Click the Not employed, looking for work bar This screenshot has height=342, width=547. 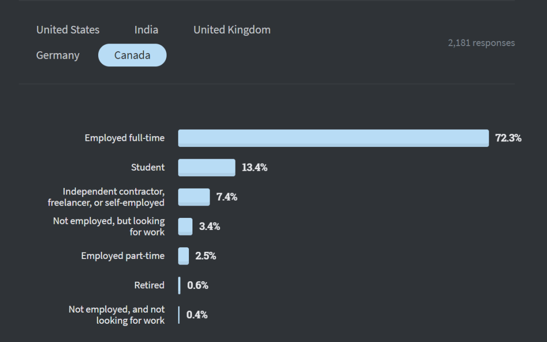185,226
